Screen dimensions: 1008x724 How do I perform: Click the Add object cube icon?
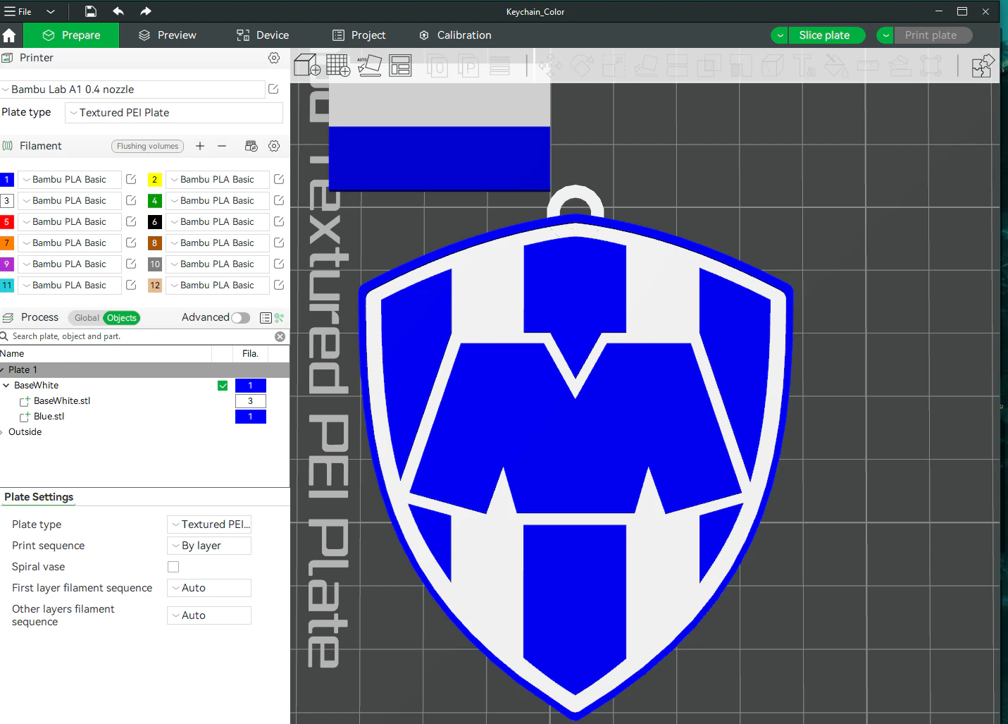point(307,66)
